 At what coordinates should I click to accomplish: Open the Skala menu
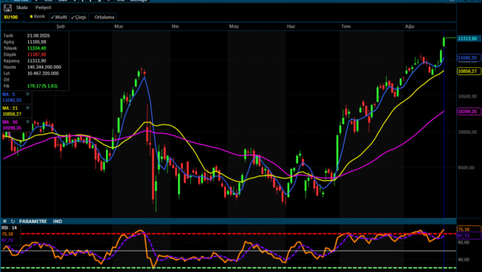pyautogui.click(x=22, y=7)
